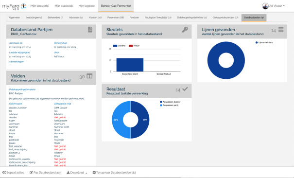Screen dimensions: 294x178
Task: Go back via Terug naar Databestanden lijst
Action: 114,173
